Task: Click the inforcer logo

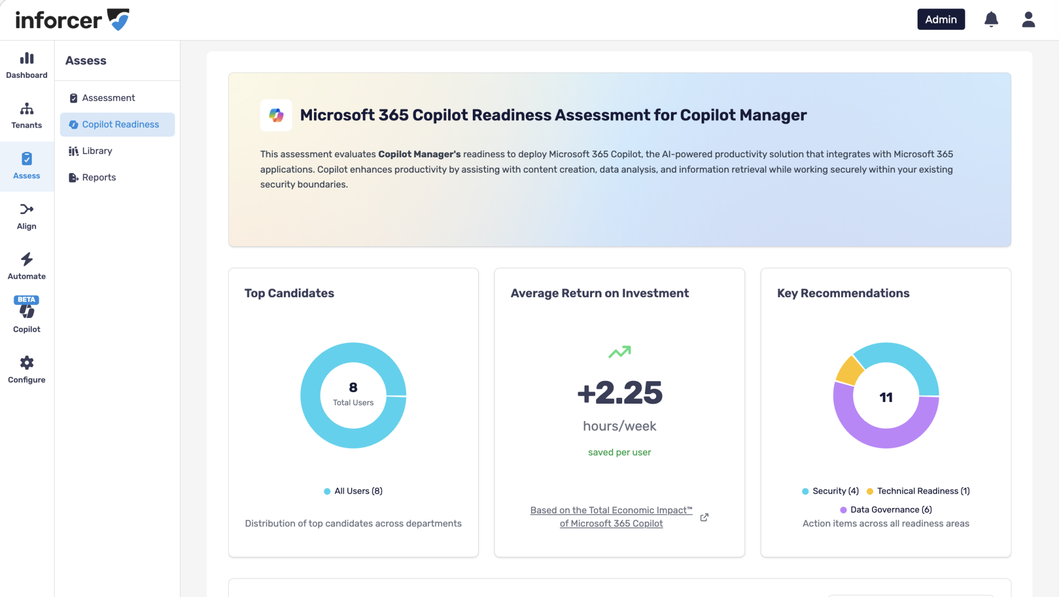Action: 73,20
